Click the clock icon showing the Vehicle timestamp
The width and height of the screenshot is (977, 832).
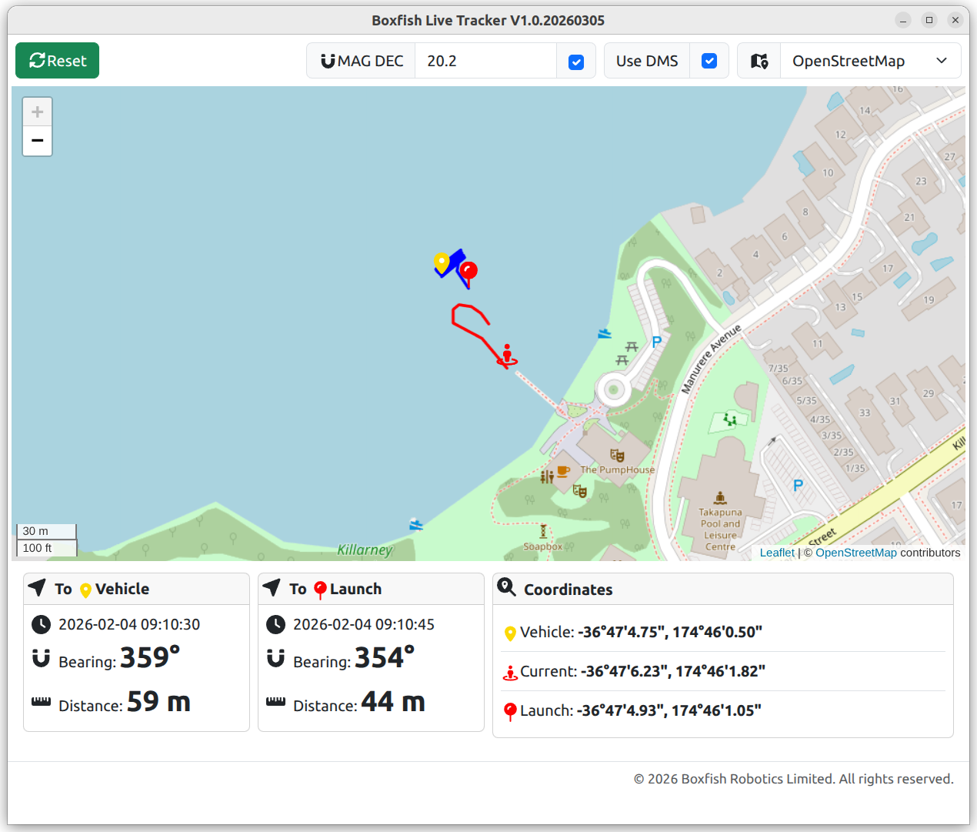tap(41, 624)
